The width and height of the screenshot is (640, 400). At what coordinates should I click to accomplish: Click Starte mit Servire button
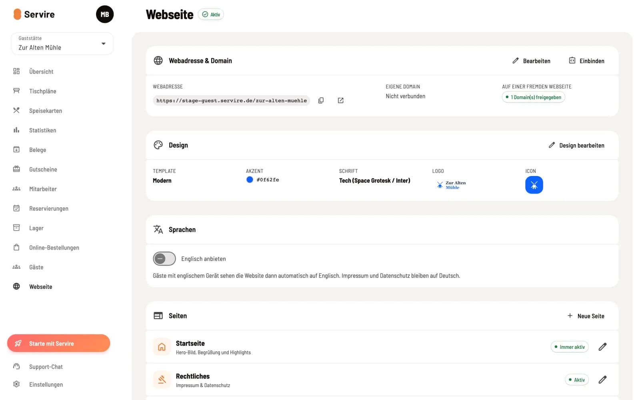click(58, 343)
